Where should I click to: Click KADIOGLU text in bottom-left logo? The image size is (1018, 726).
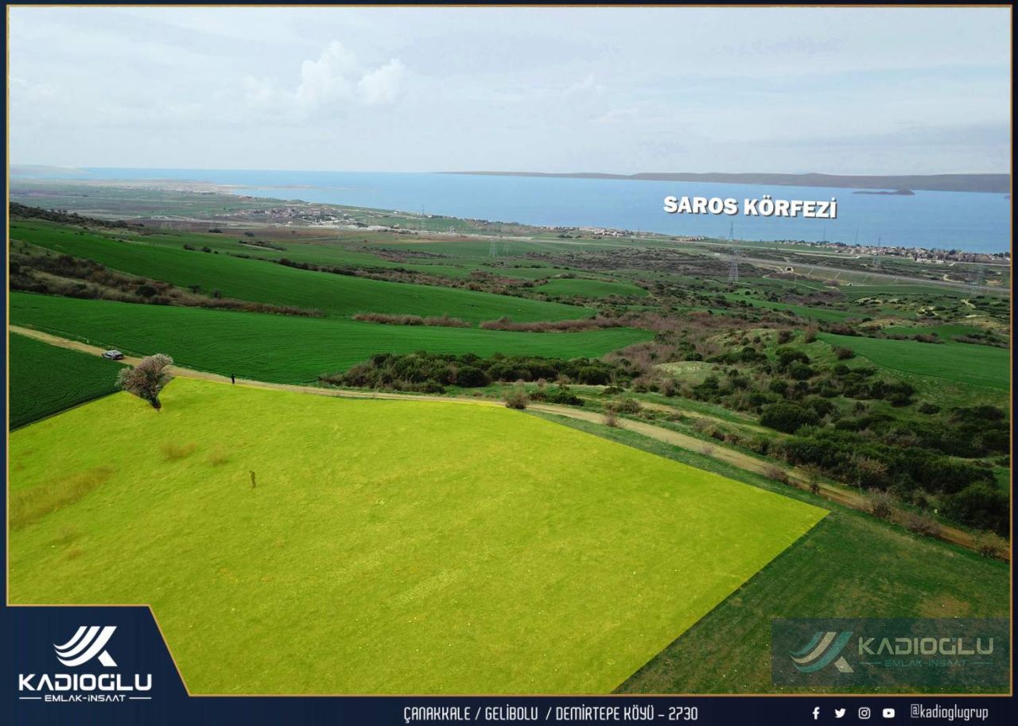pos(85,682)
